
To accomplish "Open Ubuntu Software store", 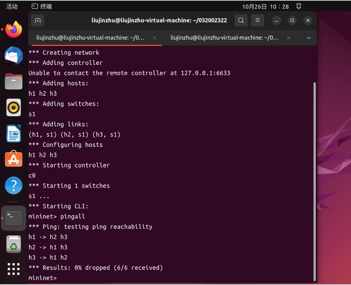I will [14, 159].
